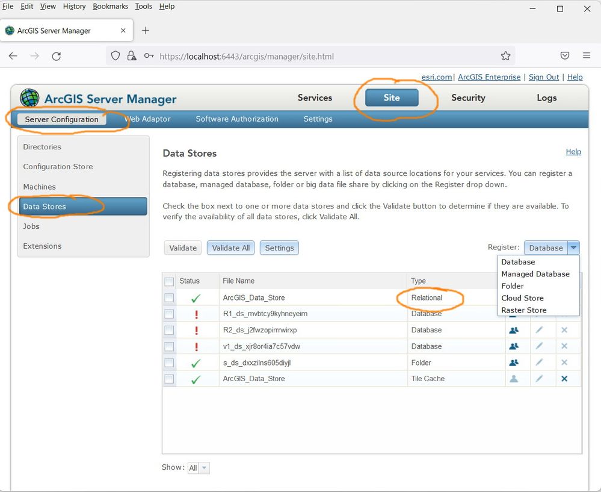The image size is (601, 492).
Task: Check the box for Tile Cache ArcGIS_Data_Store
Action: (169, 379)
